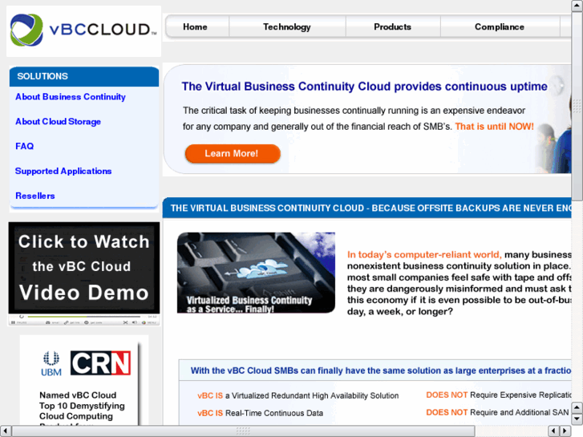Click 'vBC IS a Virtualized Redundant' line

(298, 396)
